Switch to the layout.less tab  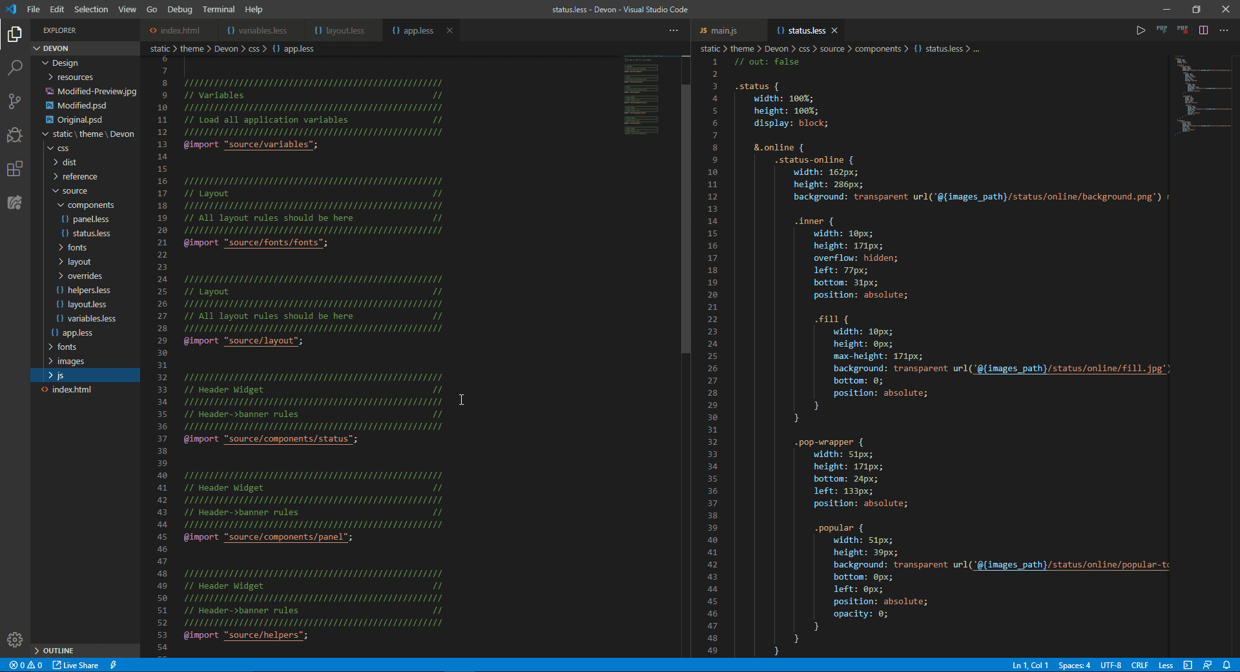click(345, 30)
